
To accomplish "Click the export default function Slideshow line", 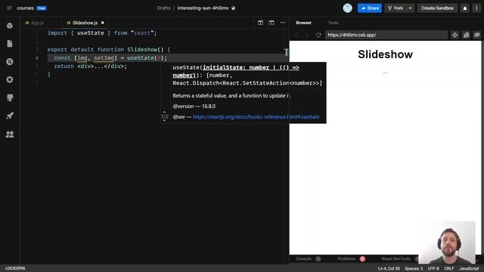I will click(x=109, y=50).
